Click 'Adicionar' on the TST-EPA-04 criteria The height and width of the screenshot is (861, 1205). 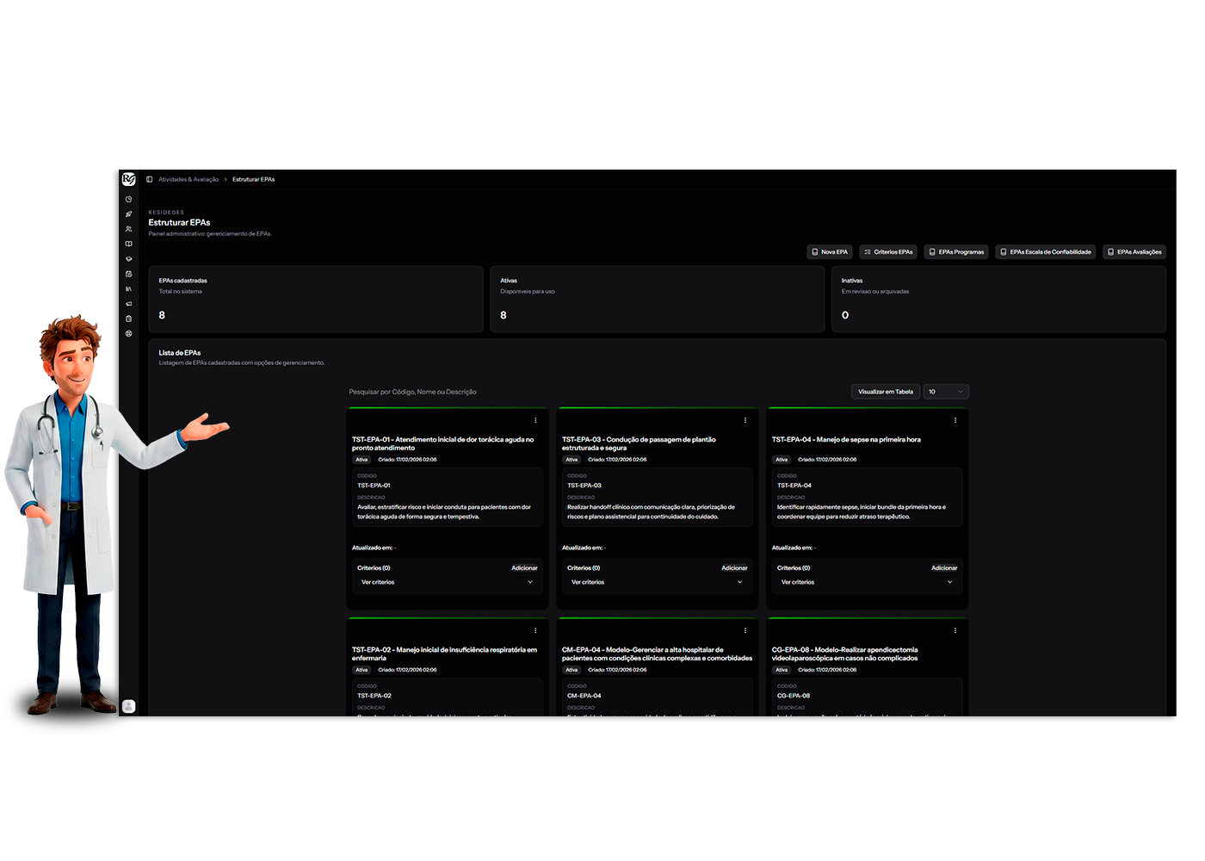[943, 568]
